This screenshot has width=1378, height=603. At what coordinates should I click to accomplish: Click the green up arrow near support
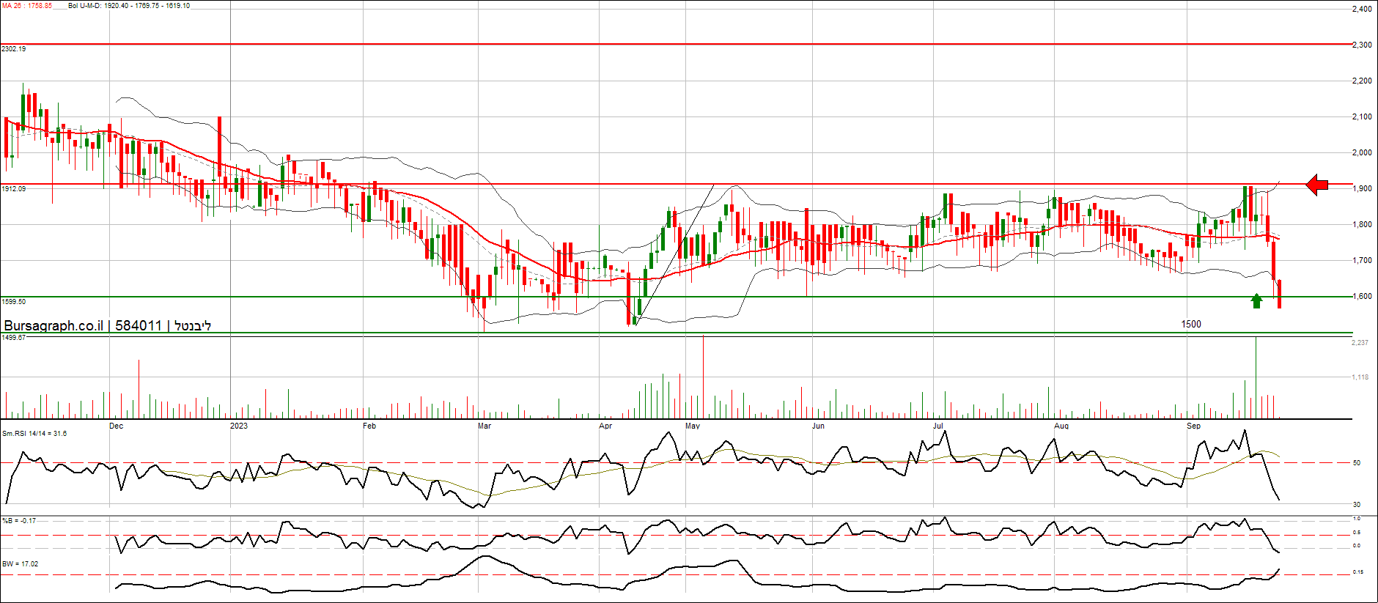(1257, 300)
